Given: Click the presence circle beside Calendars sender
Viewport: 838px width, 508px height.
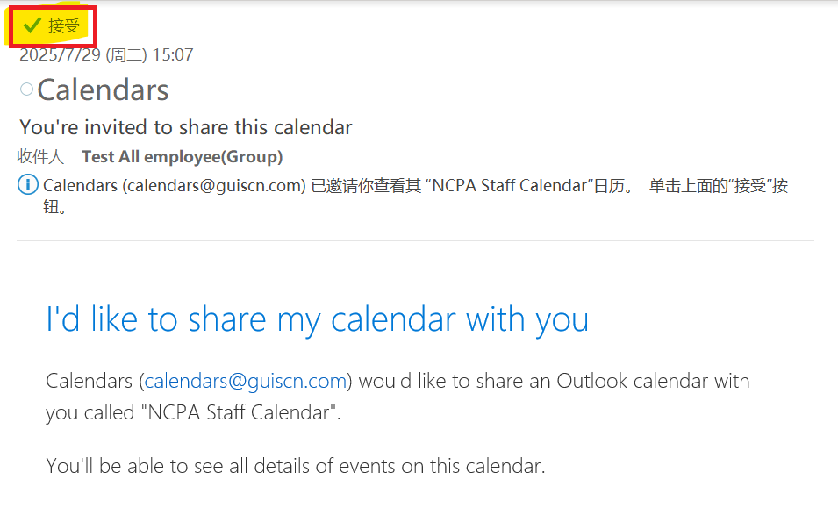Looking at the screenshot, I should (26, 89).
